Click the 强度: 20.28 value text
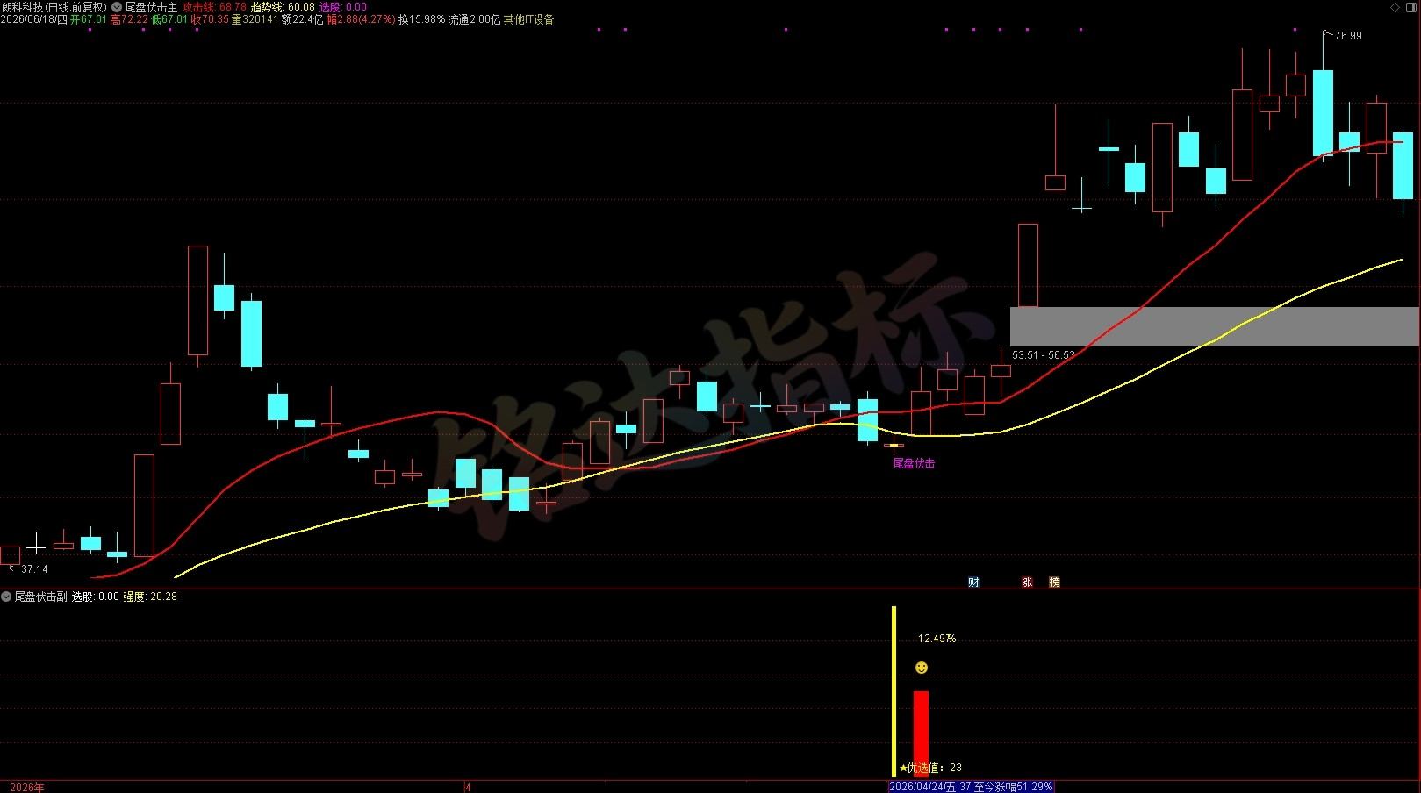Image resolution: width=1421 pixels, height=793 pixels. pos(150,597)
